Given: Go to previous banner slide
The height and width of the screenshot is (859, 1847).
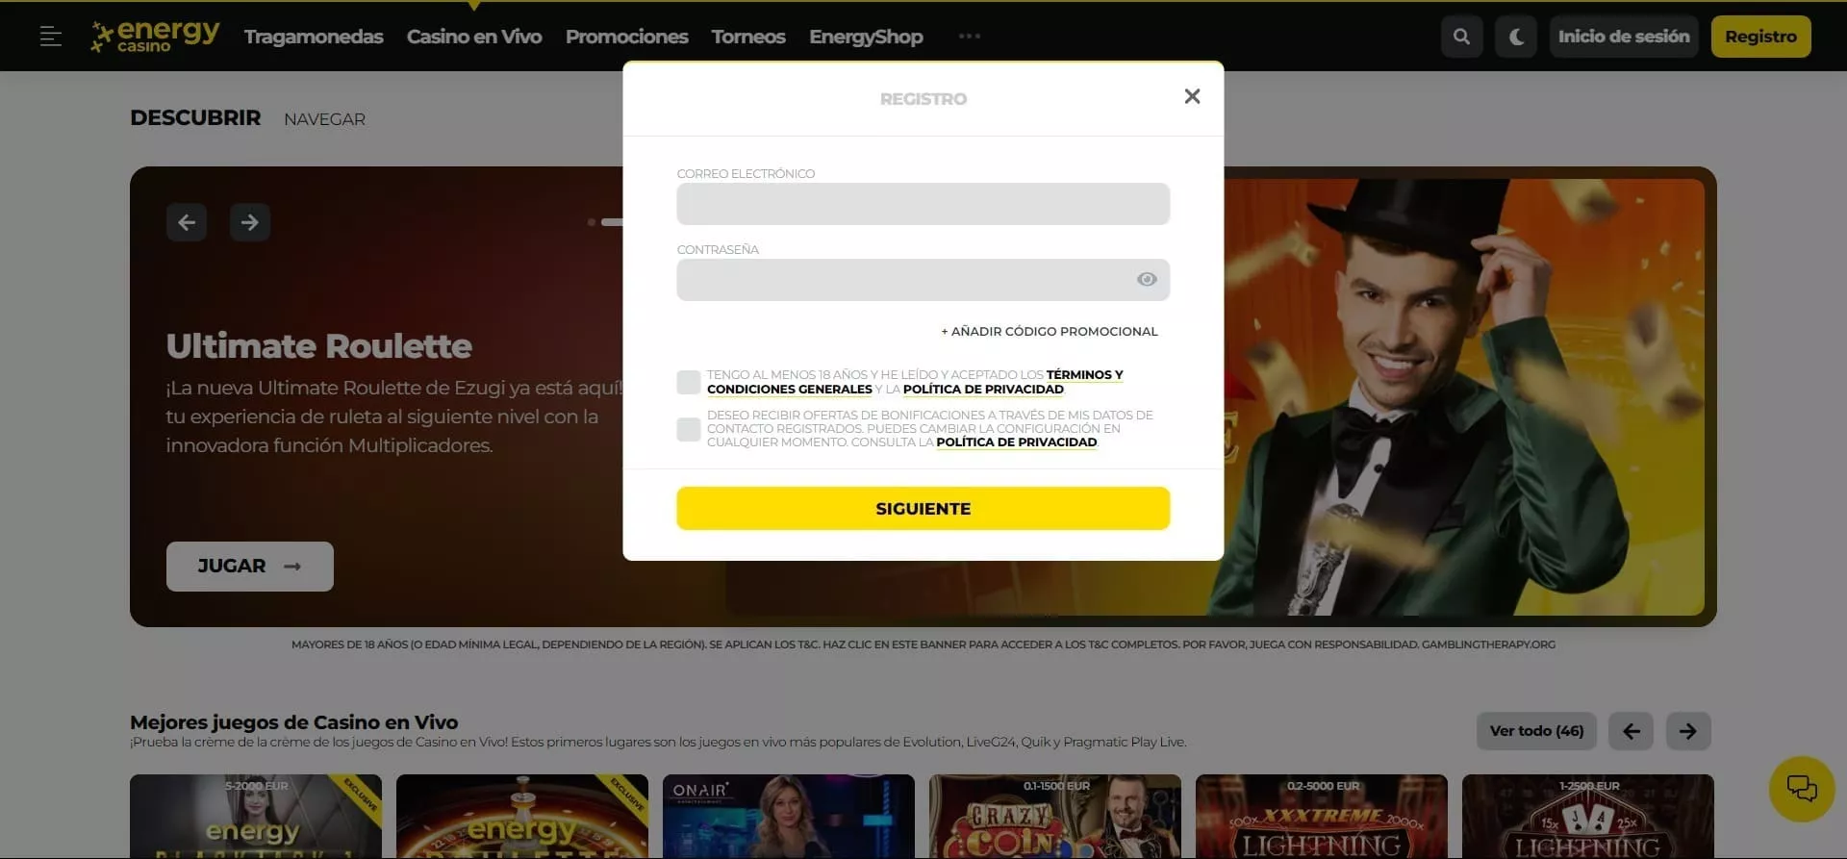Looking at the screenshot, I should (x=187, y=222).
